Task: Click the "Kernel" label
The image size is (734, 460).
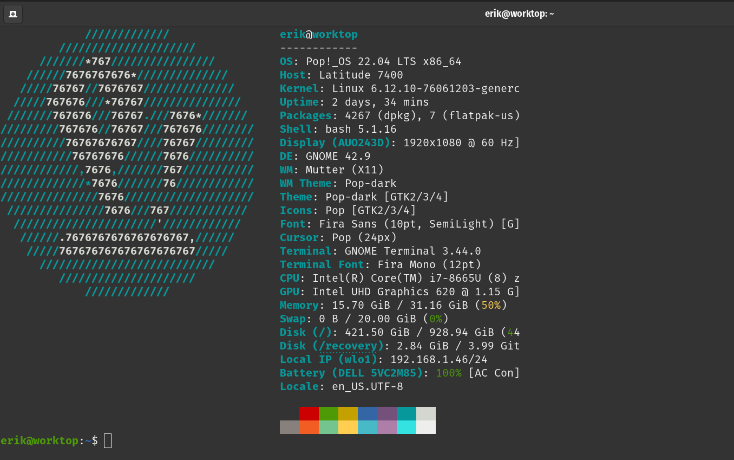Action: [299, 89]
